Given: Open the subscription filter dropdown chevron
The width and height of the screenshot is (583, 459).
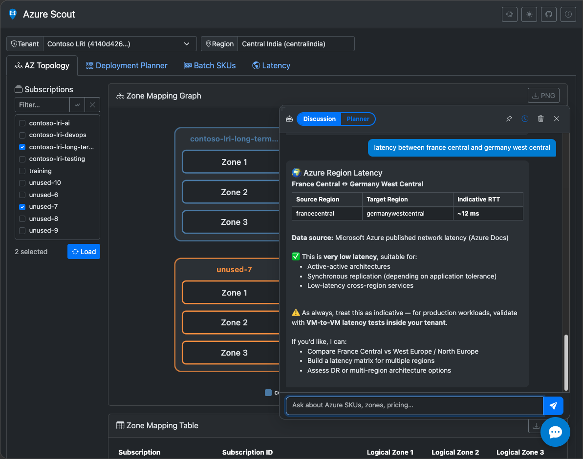Looking at the screenshot, I should [77, 104].
